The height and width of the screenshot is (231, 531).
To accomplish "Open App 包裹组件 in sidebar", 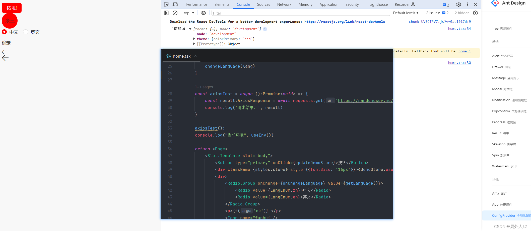I will pos(502,205).
